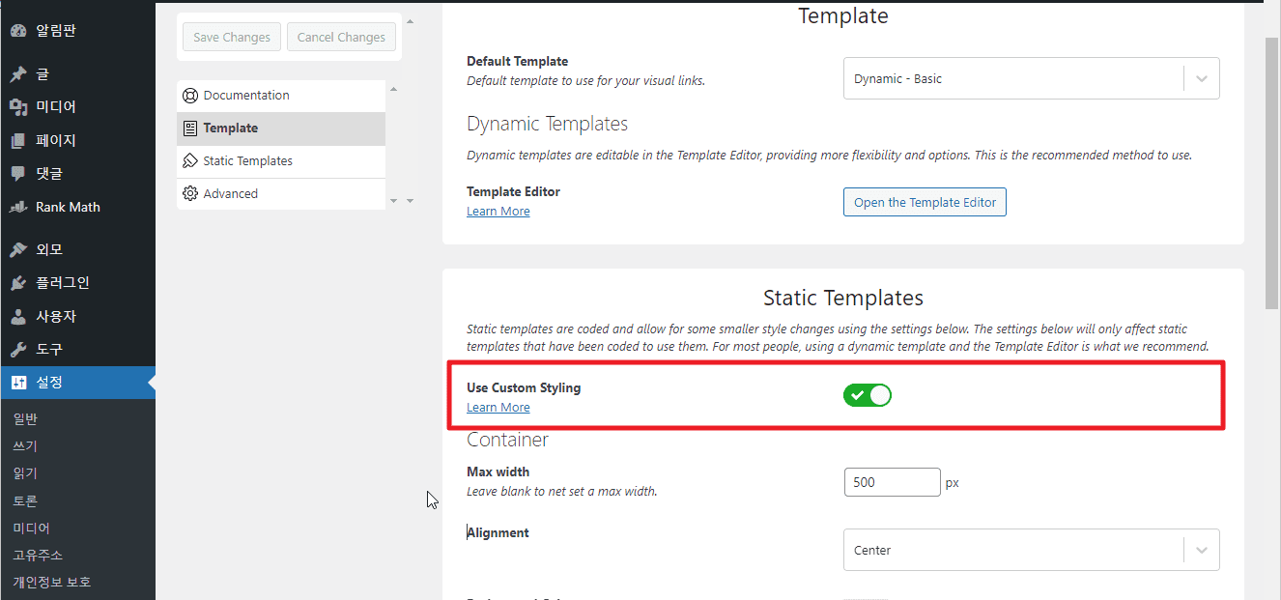Click Learn More under Template Editor
1281x600 pixels.
click(x=498, y=212)
